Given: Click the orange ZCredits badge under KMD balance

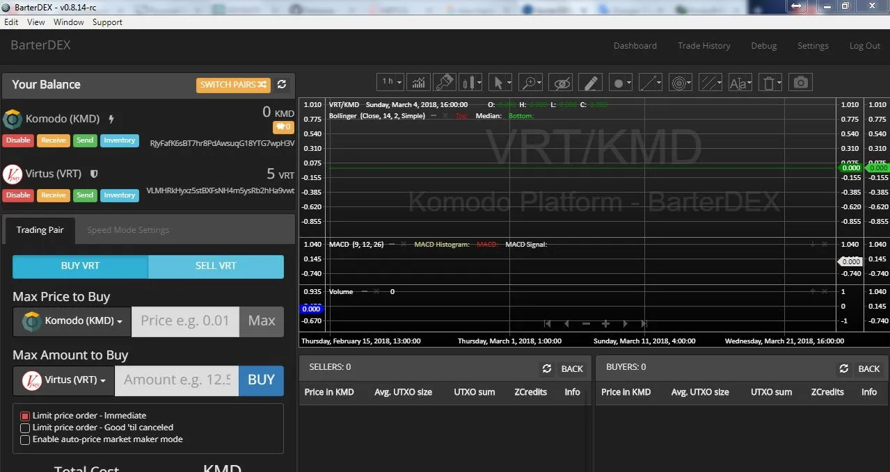Looking at the screenshot, I should click(x=283, y=127).
